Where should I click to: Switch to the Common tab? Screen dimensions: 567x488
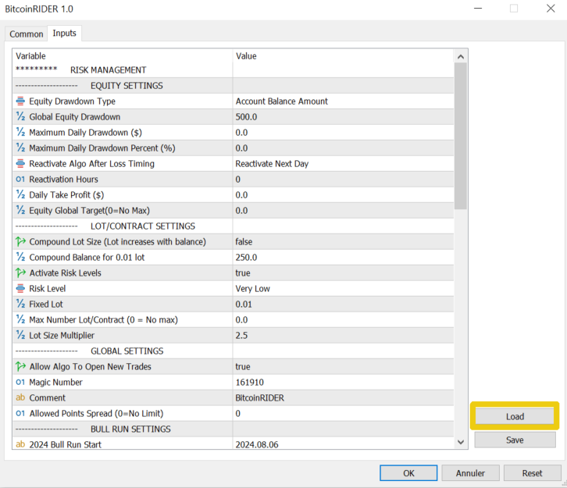(26, 34)
